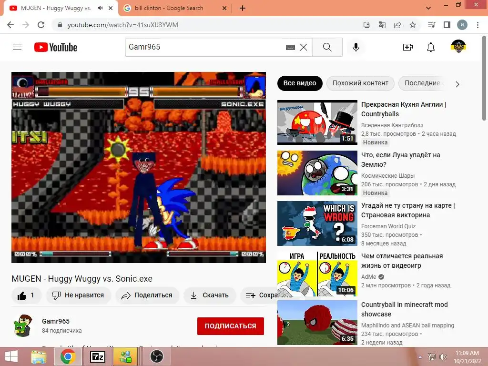The width and height of the screenshot is (488, 366).
Task: Mute the YouTube tab audio
Action: [100, 8]
